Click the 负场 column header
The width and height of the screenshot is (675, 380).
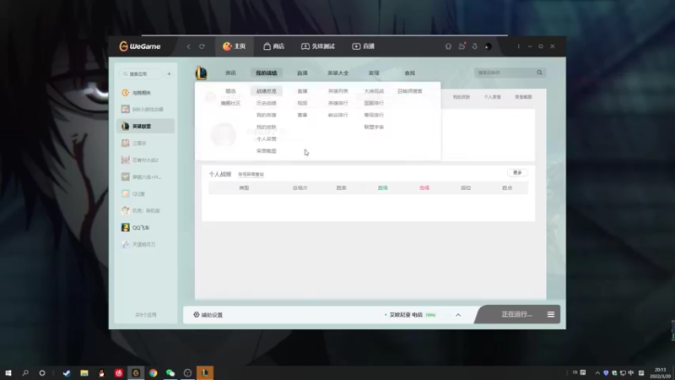(424, 187)
